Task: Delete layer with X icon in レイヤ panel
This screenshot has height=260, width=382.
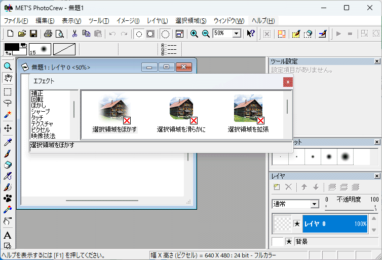Action: tap(288, 187)
